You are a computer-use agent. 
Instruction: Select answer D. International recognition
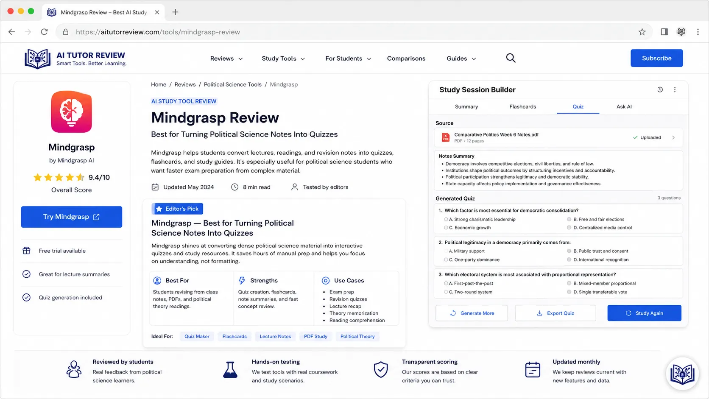[x=597, y=259]
